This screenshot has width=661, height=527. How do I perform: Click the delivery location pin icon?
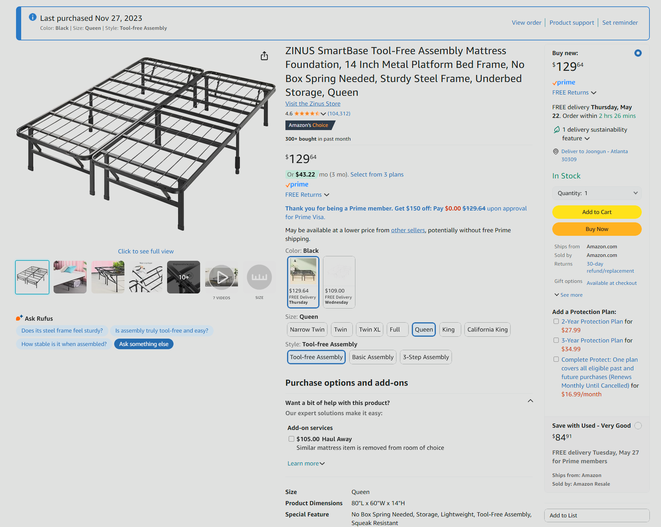point(556,152)
